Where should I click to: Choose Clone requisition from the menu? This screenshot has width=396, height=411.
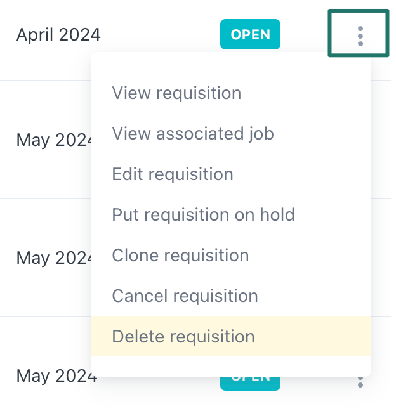pos(180,256)
